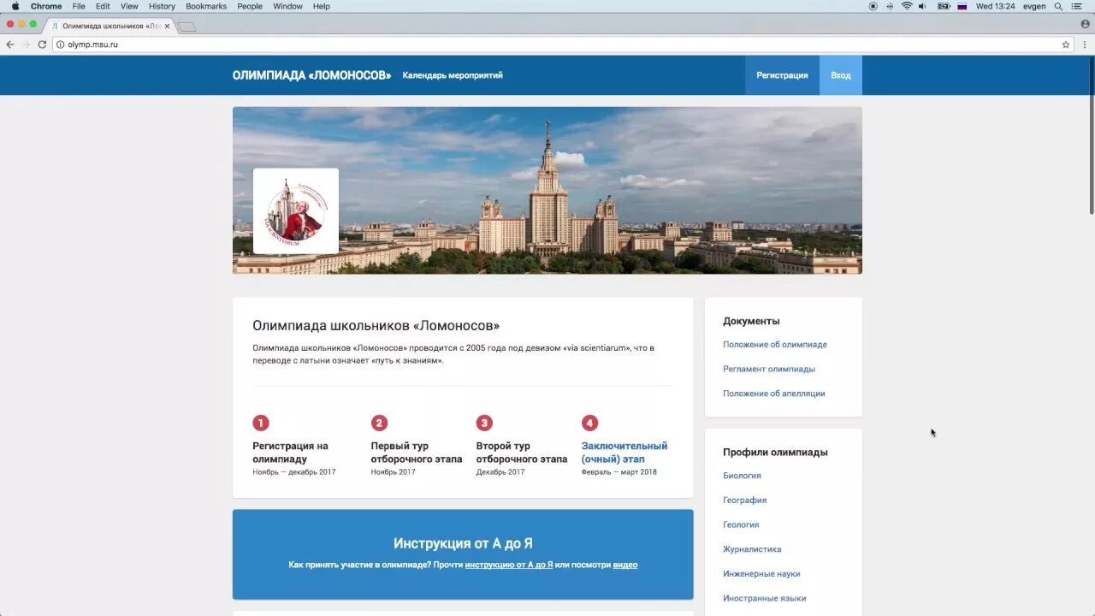
Task: Click the new tab button
Action: (186, 27)
